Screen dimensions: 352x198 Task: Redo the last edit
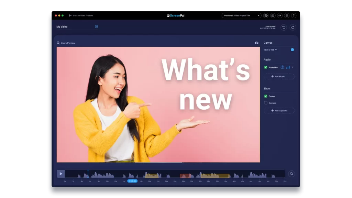(x=293, y=27)
